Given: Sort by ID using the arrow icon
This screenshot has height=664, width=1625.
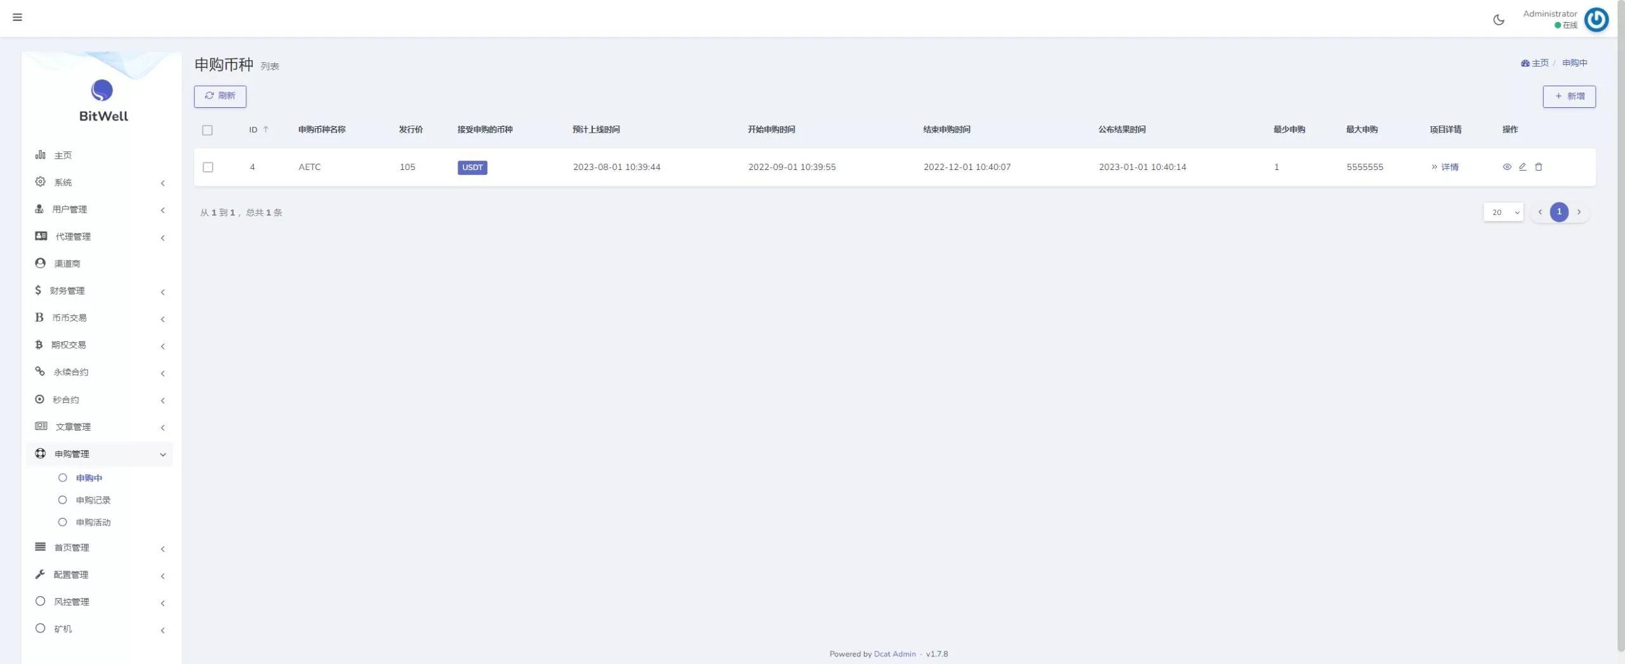Looking at the screenshot, I should 266,129.
